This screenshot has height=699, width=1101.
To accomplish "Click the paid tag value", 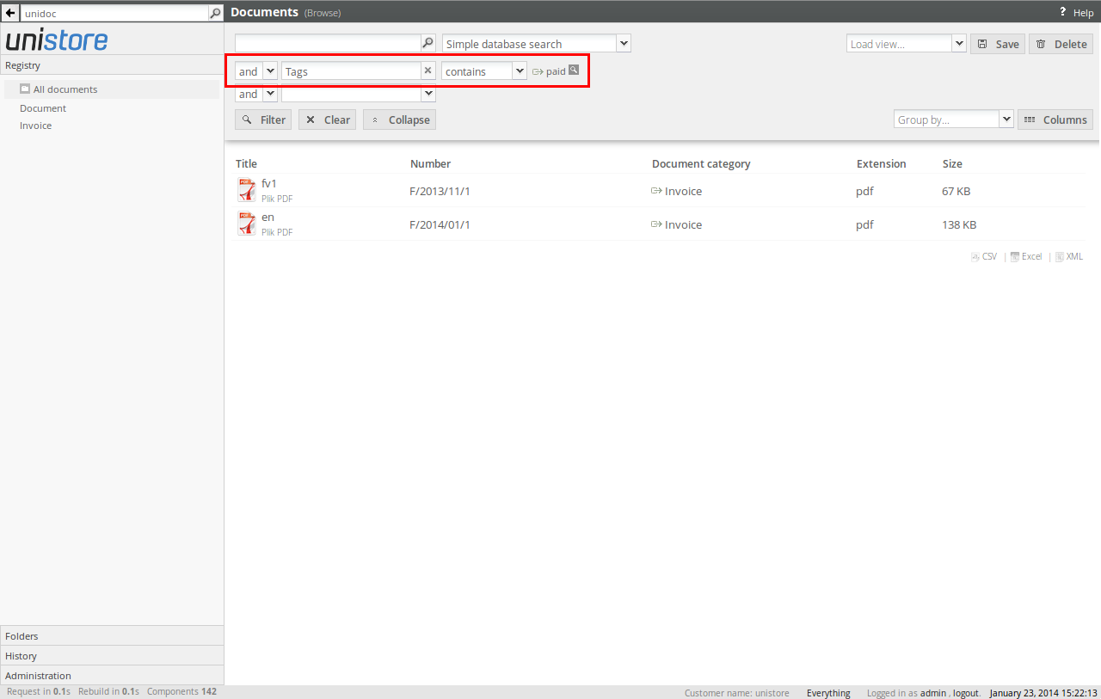I will 556,71.
